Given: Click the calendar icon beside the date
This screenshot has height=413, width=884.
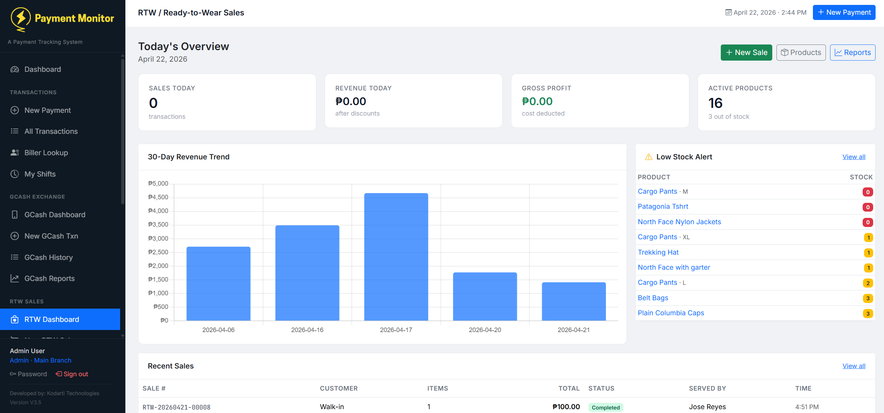Looking at the screenshot, I should click(728, 12).
